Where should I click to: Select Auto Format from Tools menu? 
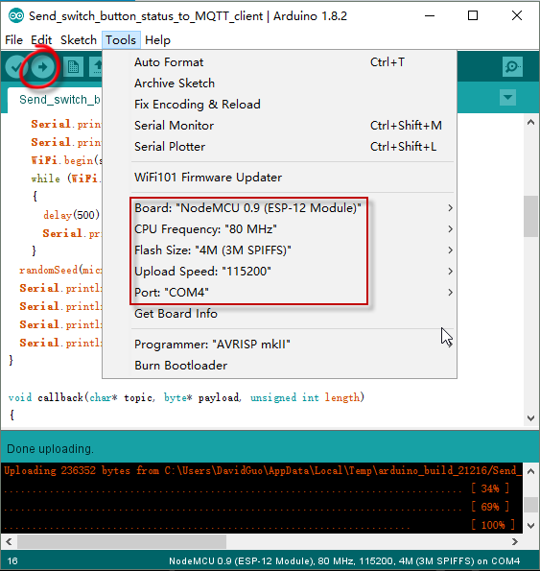pyautogui.click(x=279, y=62)
